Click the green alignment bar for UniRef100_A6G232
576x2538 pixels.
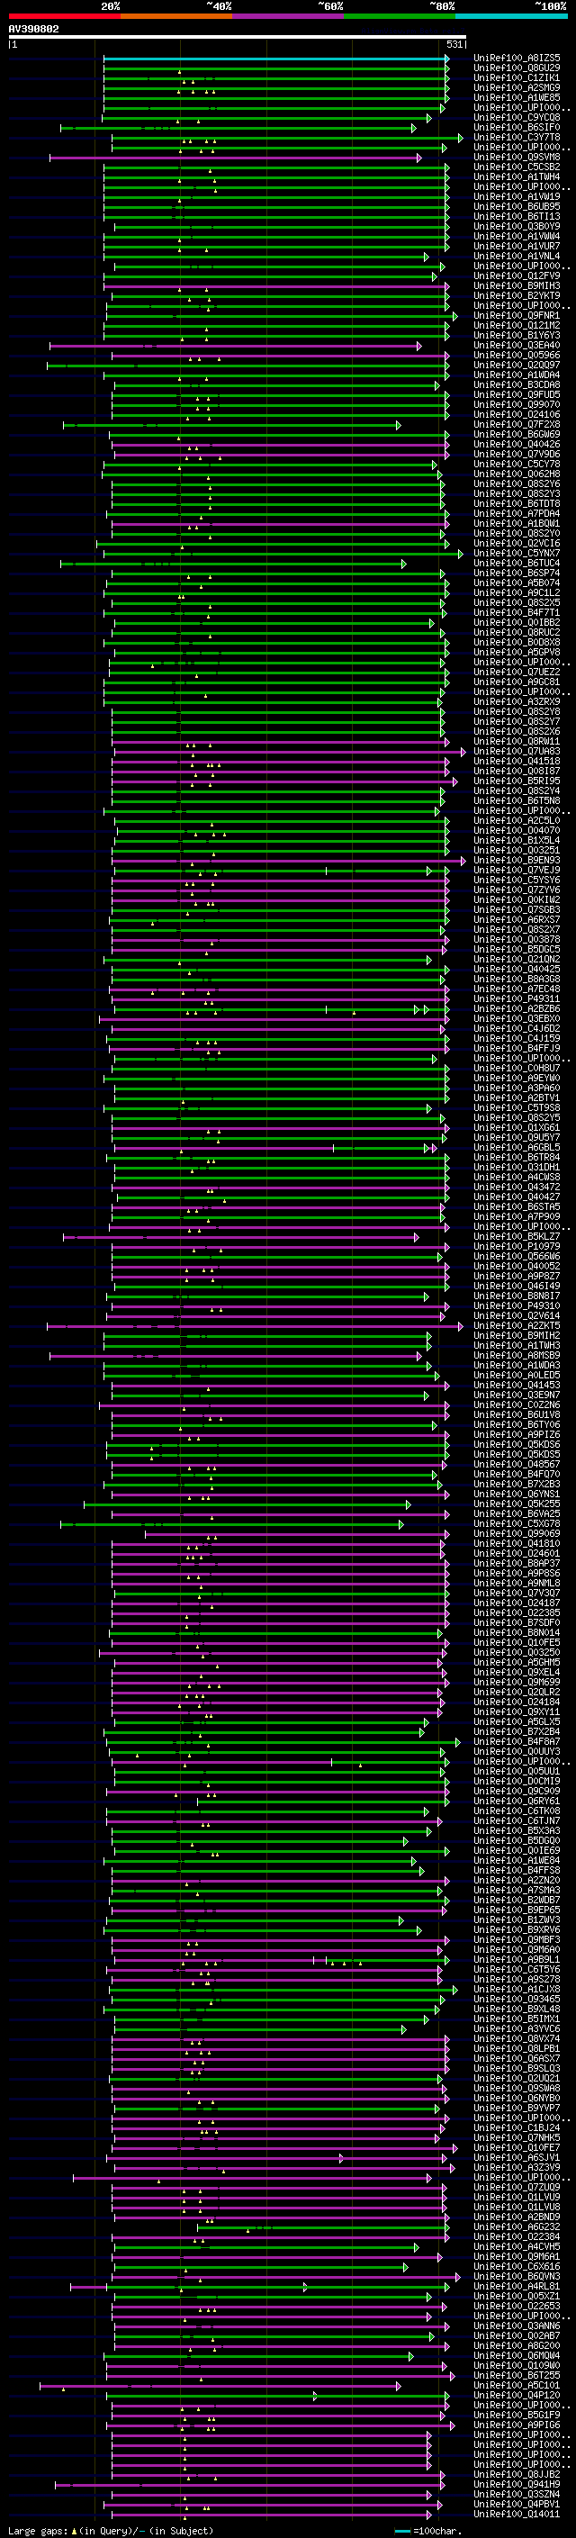tap(323, 2226)
